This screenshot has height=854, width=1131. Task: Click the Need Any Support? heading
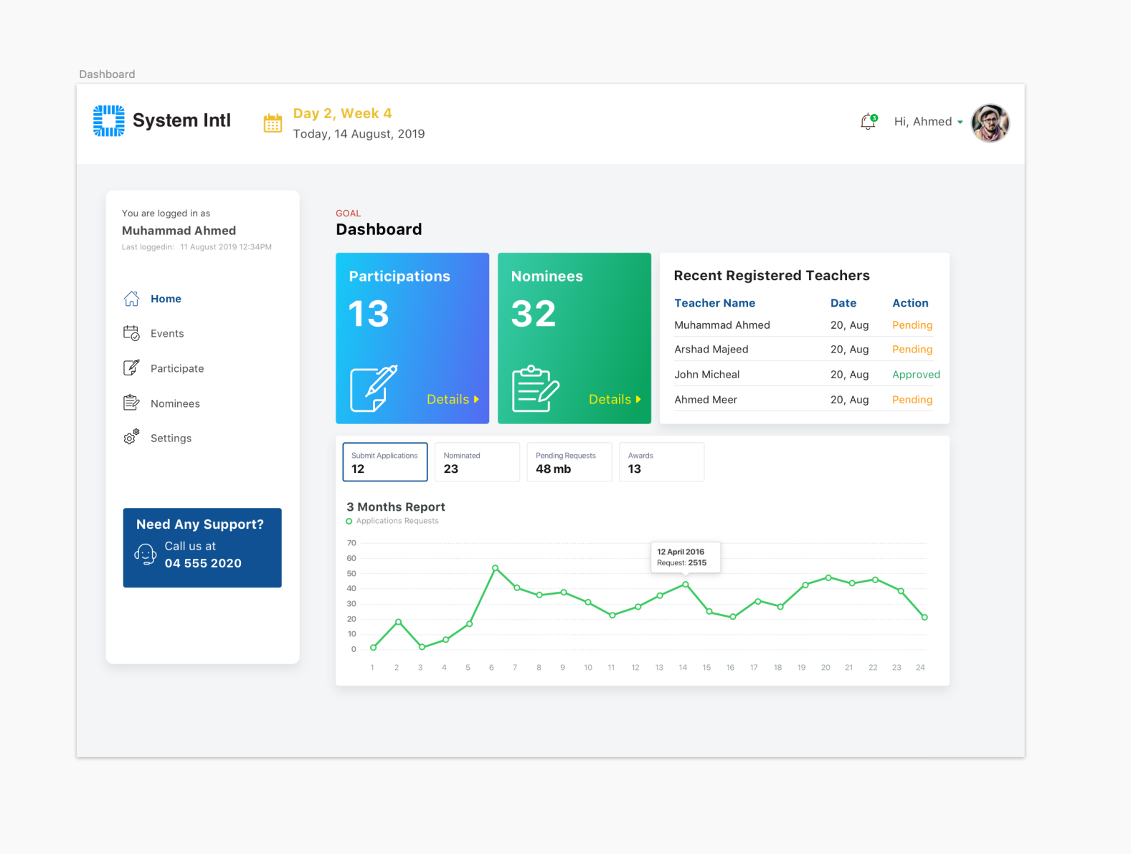pyautogui.click(x=200, y=524)
